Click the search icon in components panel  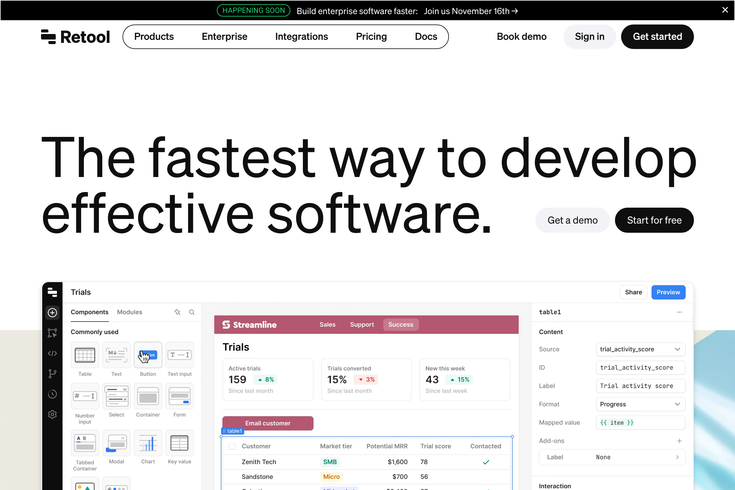[192, 312]
